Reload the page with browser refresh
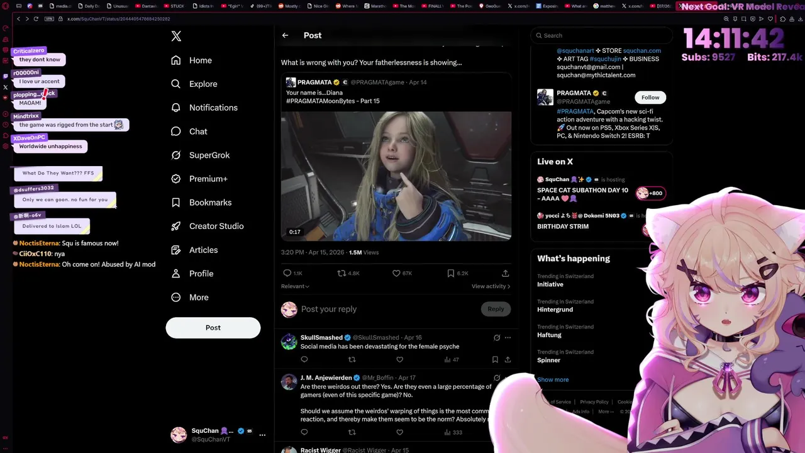805x453 pixels. [x=36, y=19]
